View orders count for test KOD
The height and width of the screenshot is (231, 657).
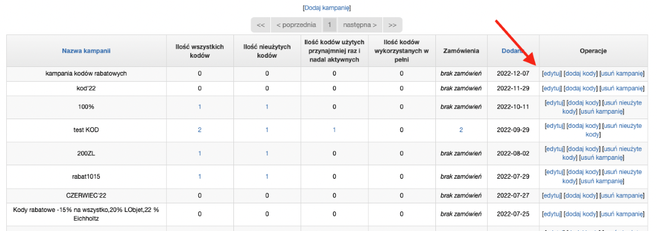tap(461, 130)
